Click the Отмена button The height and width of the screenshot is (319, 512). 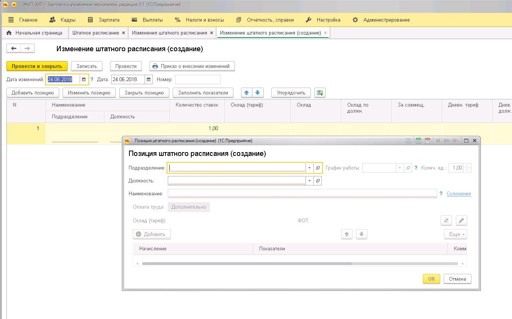[x=457, y=279]
